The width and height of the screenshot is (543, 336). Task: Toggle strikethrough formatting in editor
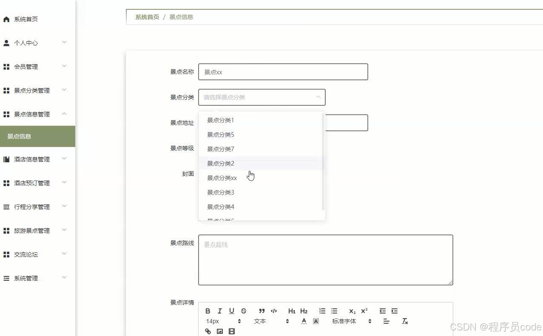244,311
